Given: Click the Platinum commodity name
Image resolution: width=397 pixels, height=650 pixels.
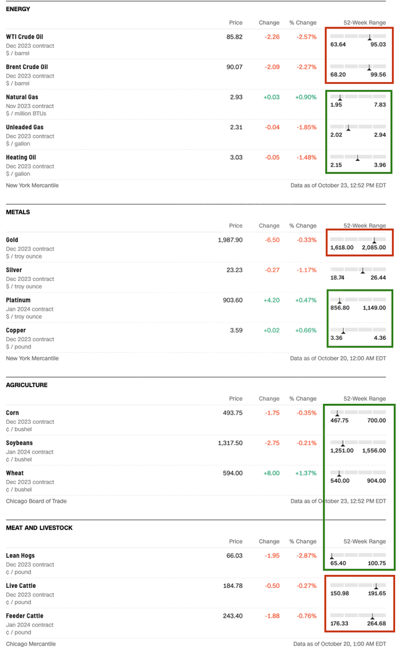Looking at the screenshot, I should point(18,300).
